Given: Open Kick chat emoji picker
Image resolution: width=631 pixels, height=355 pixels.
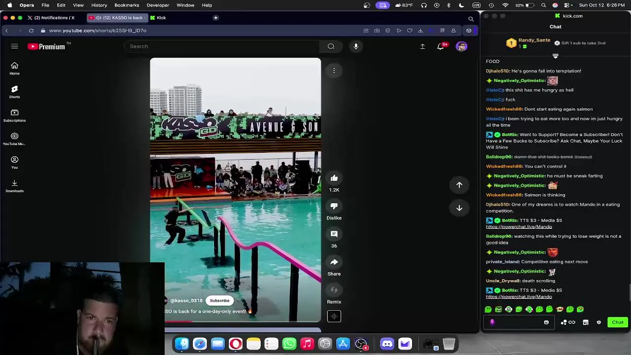Looking at the screenshot, I should [546, 322].
